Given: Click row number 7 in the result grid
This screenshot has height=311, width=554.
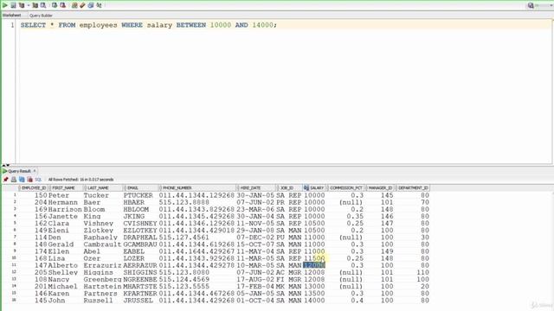Looking at the screenshot, I should (x=15, y=237).
